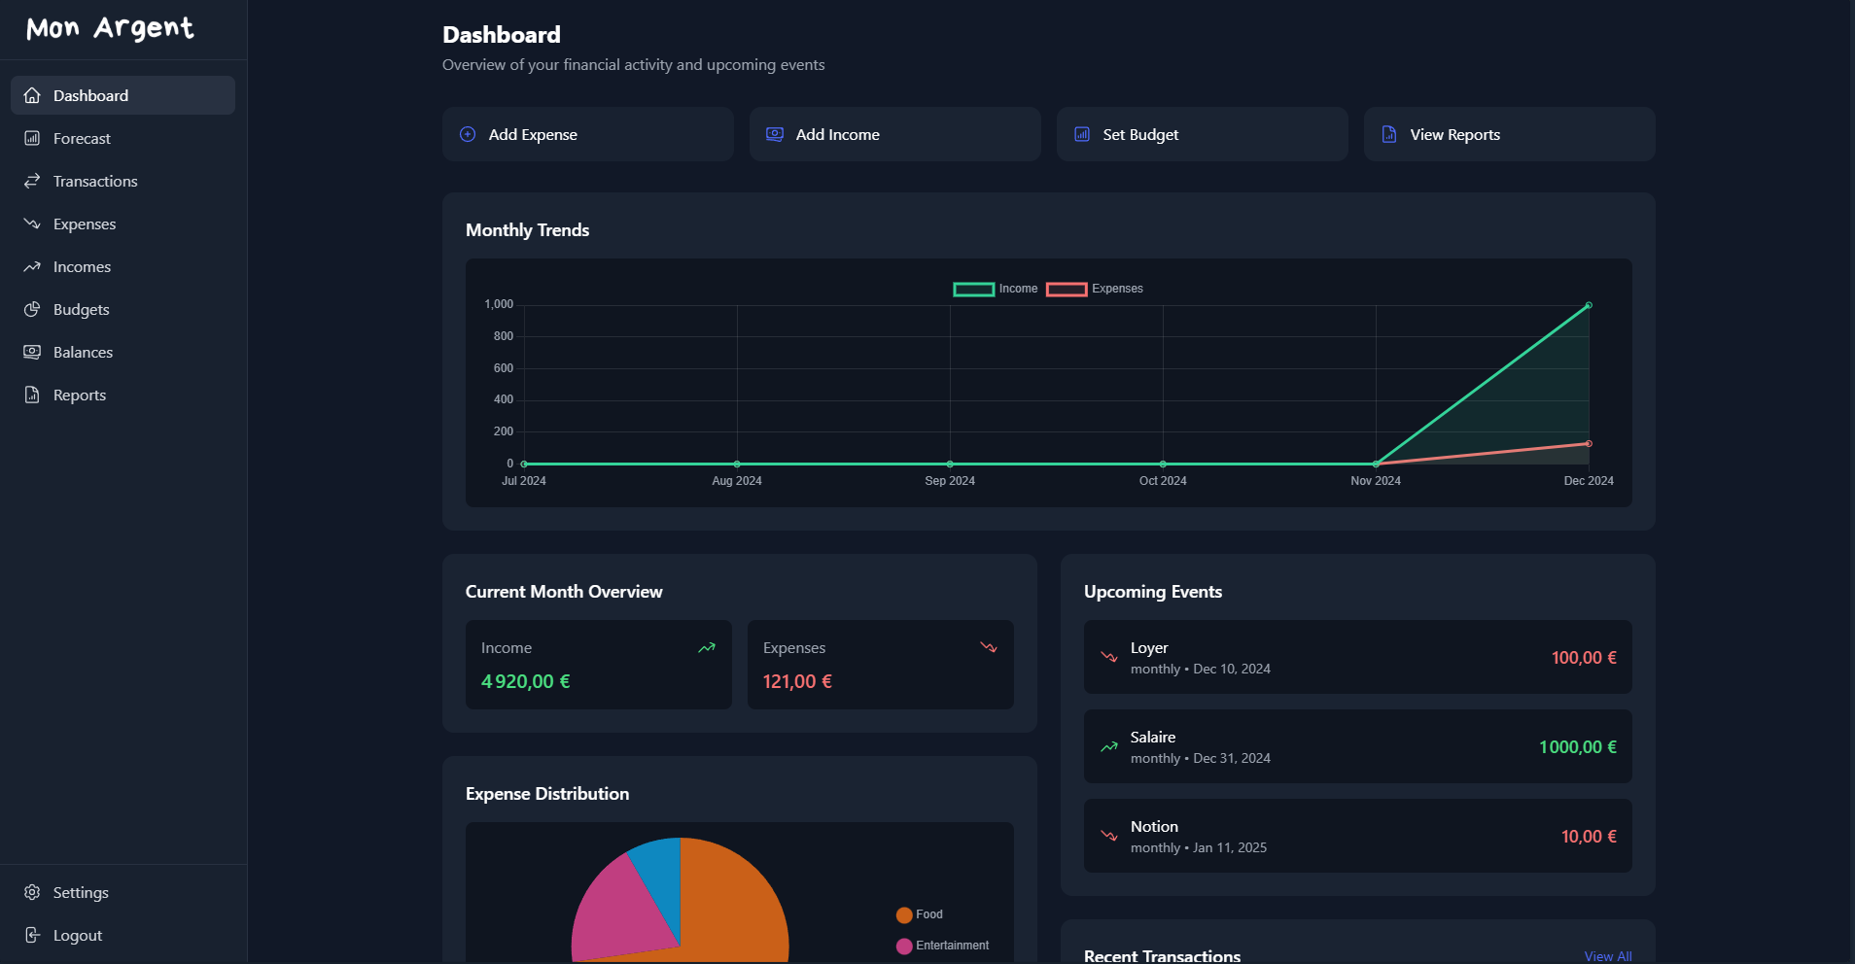
Task: Click the orange Food pie slice
Action: pyautogui.click(x=739, y=904)
